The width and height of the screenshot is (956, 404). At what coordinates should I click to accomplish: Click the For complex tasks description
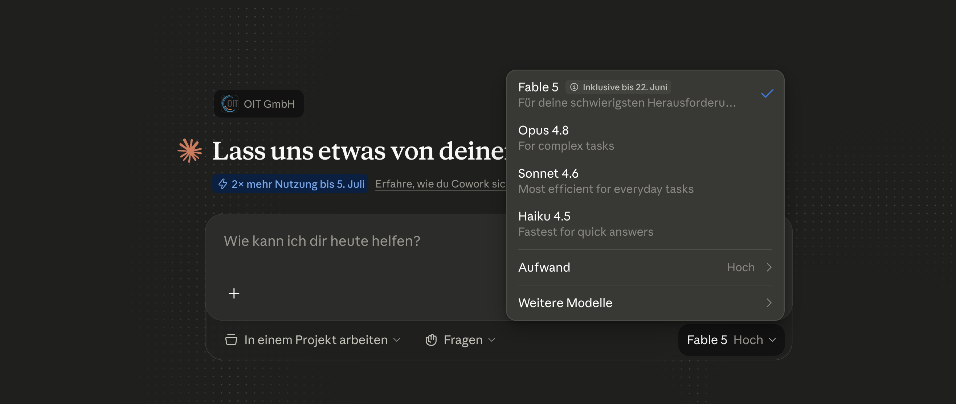point(566,146)
